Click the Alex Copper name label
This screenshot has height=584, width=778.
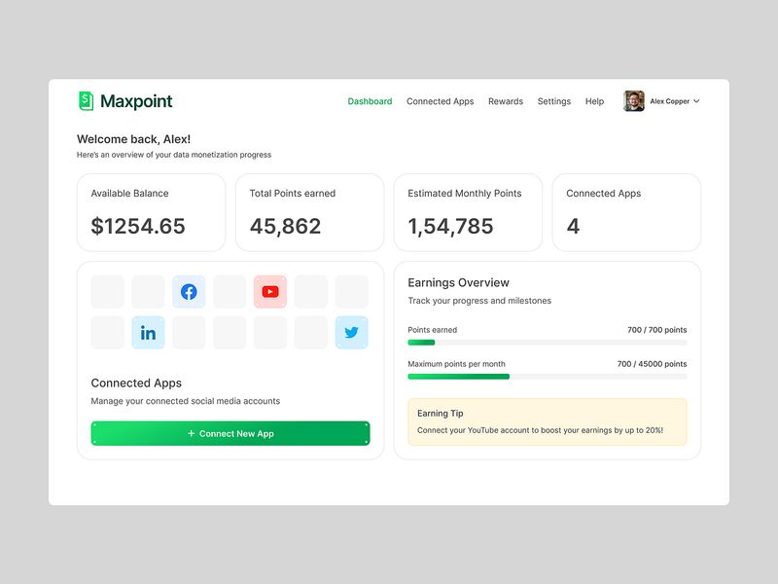[670, 101]
